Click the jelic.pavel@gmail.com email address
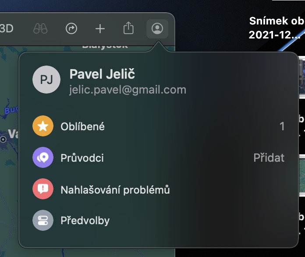The width and height of the screenshot is (305, 257). 128,90
